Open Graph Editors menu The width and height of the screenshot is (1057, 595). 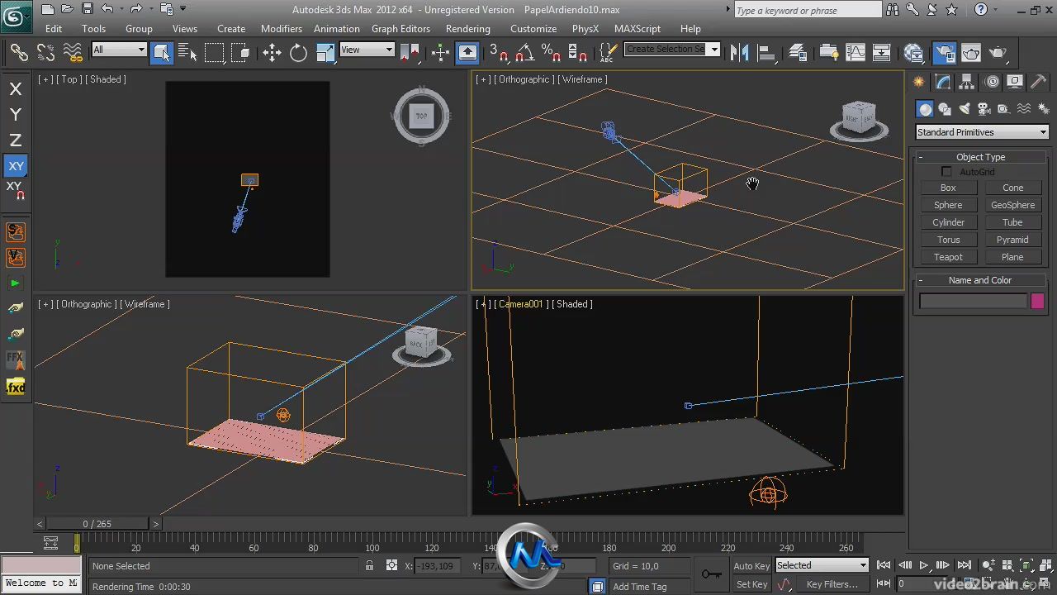401,28
